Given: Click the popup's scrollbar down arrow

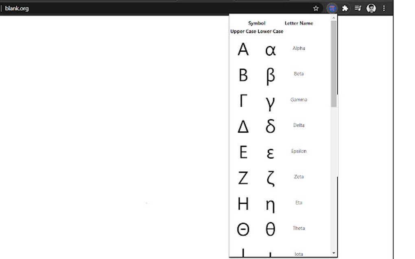Looking at the screenshot, I should (x=334, y=252).
